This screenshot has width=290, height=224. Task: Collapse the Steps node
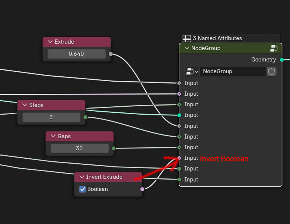tap(25, 105)
